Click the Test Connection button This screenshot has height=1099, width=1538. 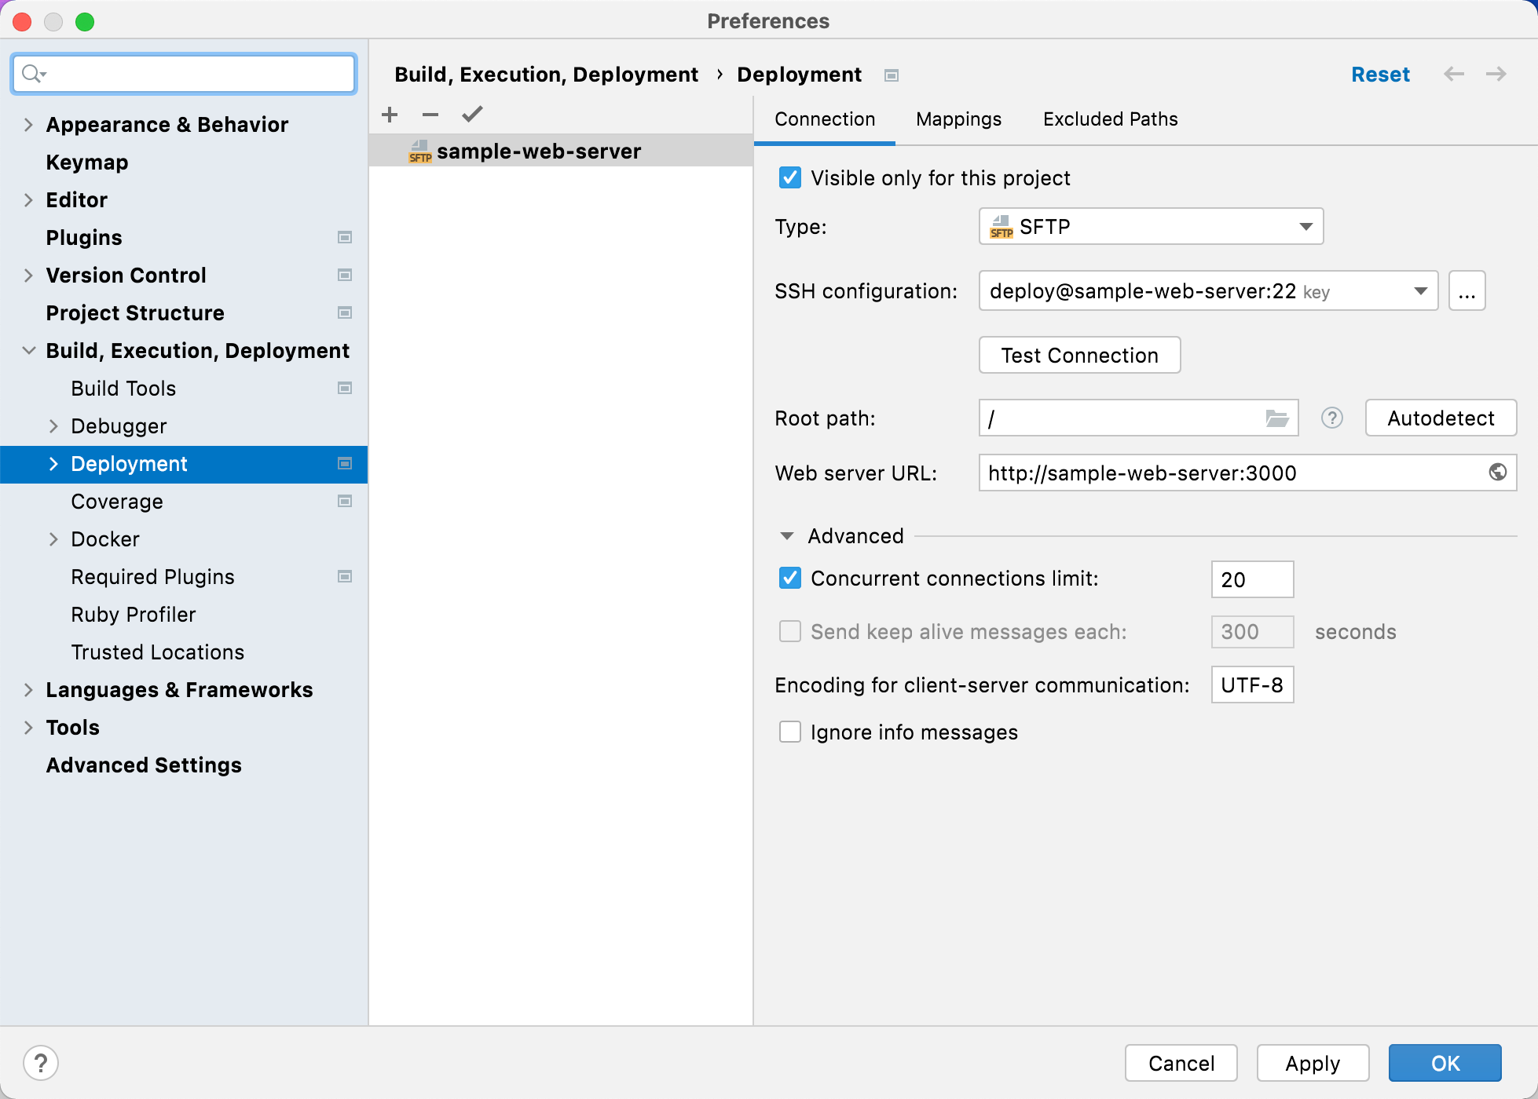(1078, 355)
